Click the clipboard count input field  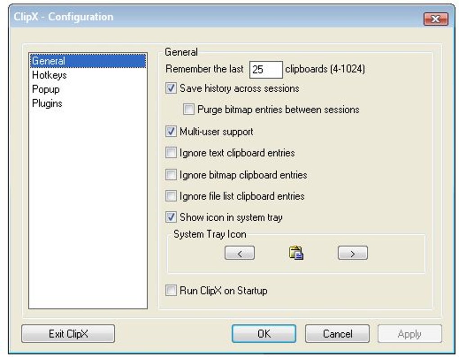click(265, 70)
